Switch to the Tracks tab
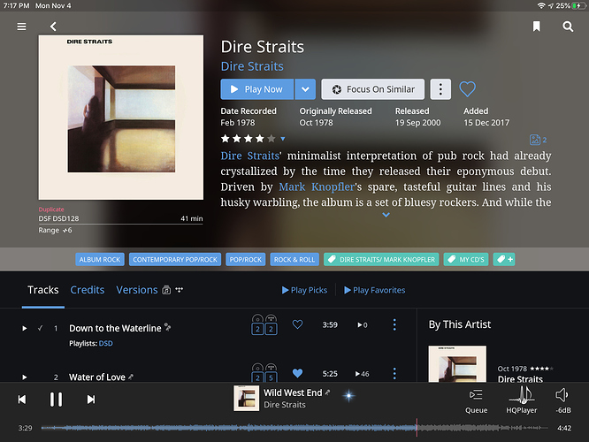Image resolution: width=589 pixels, height=442 pixels. coord(42,290)
